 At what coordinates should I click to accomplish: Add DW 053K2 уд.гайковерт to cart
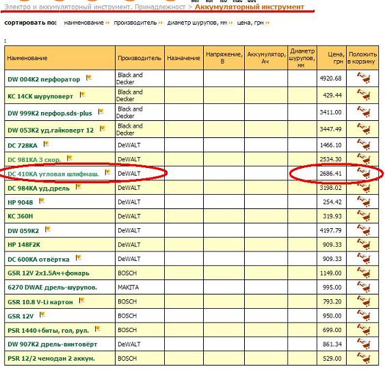point(363,129)
